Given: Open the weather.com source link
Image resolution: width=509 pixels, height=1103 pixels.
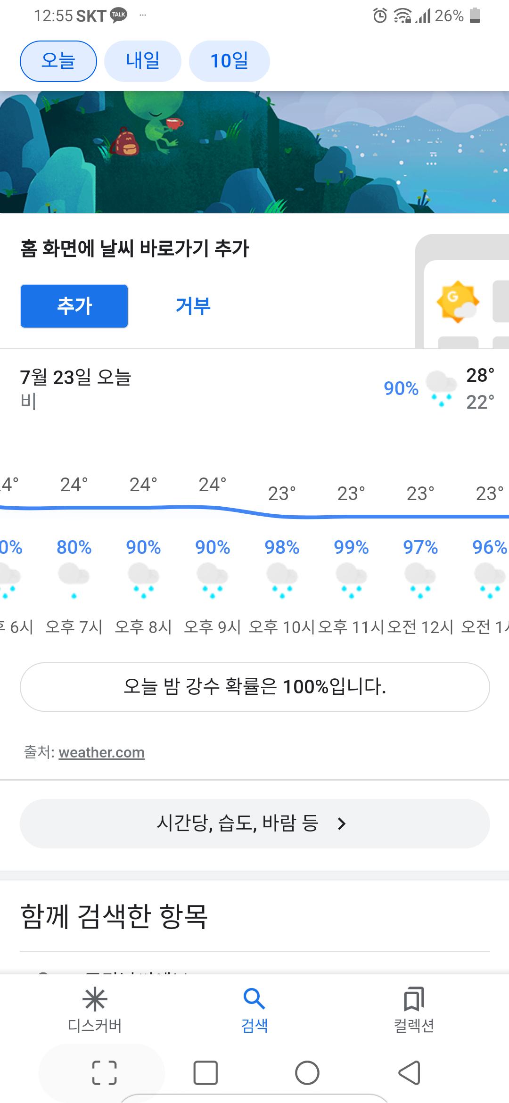Looking at the screenshot, I should click(101, 752).
